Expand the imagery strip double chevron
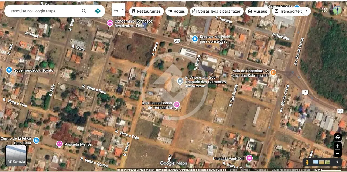347x172 pixels. tap(337, 162)
